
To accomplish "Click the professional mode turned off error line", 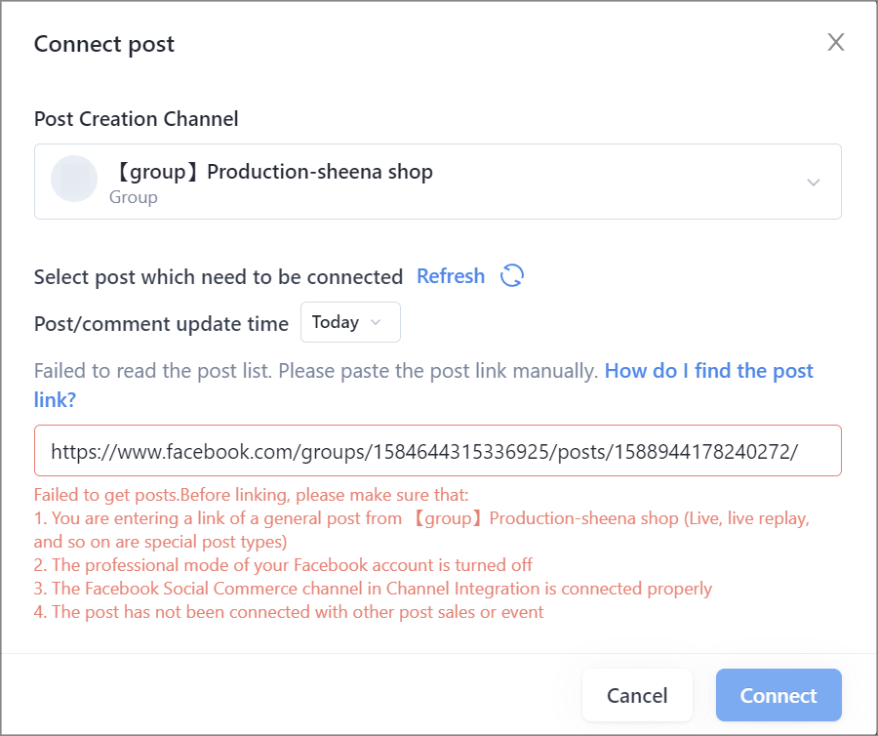I will coord(283,565).
